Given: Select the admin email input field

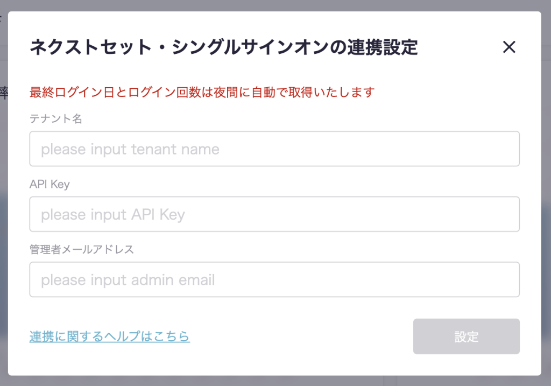Looking at the screenshot, I should point(274,279).
